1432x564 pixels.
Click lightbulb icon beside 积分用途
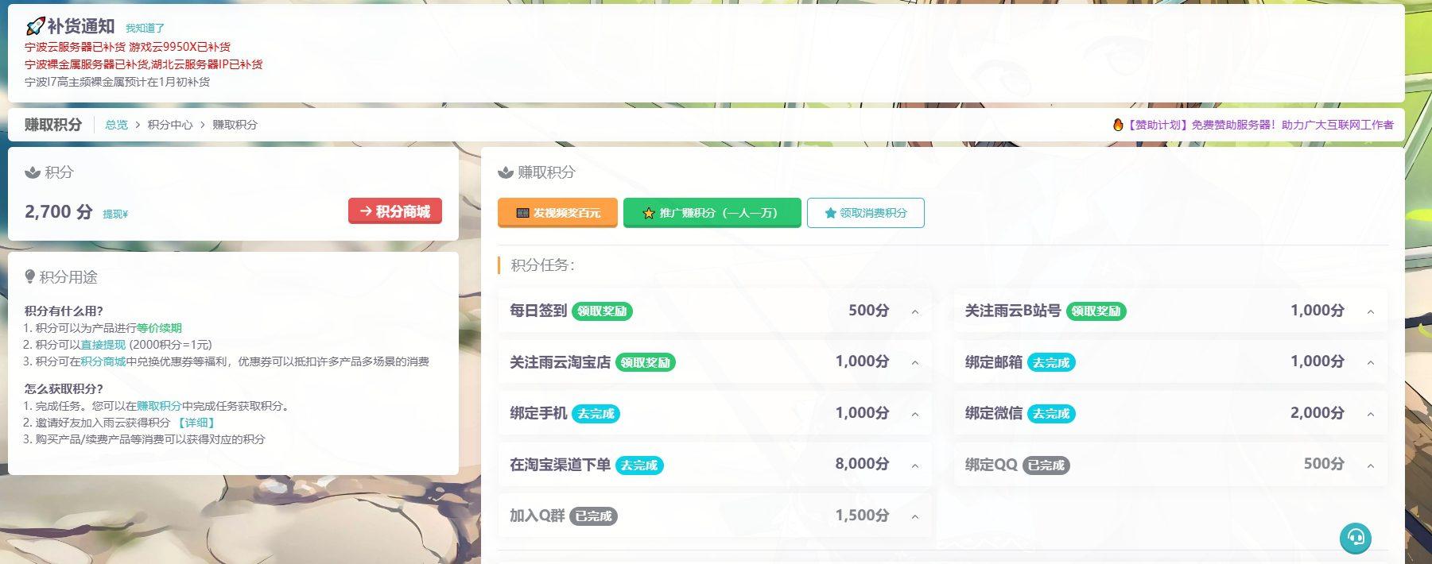tap(30, 276)
